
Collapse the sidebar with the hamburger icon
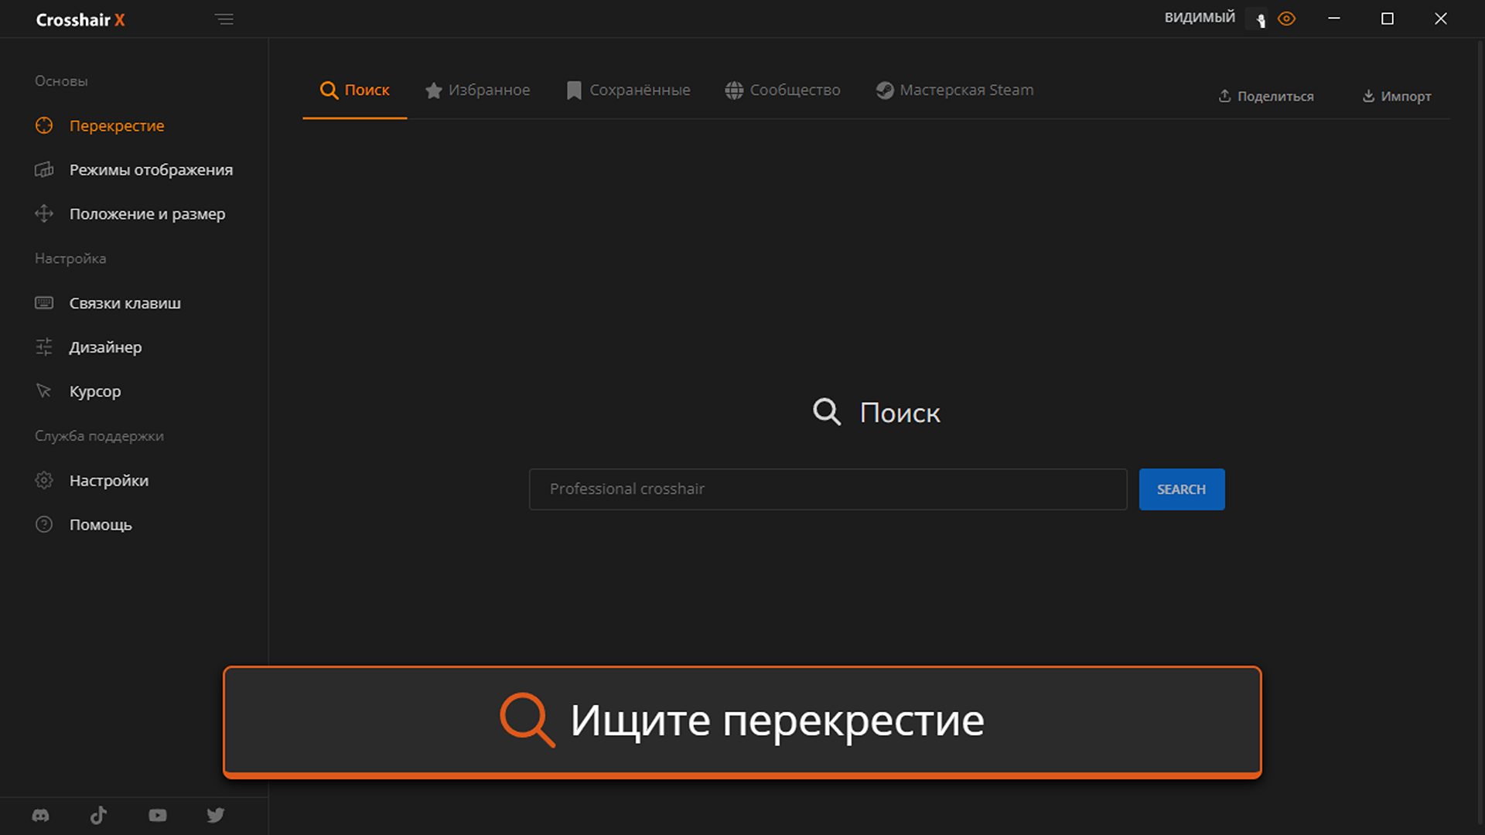224,19
